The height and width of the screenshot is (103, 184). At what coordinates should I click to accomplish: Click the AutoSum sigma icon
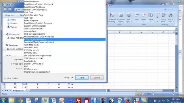pyautogui.click(x=157, y=14)
